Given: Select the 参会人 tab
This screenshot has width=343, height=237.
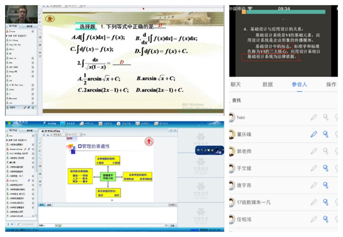Looking at the screenshot, I should point(299,84).
